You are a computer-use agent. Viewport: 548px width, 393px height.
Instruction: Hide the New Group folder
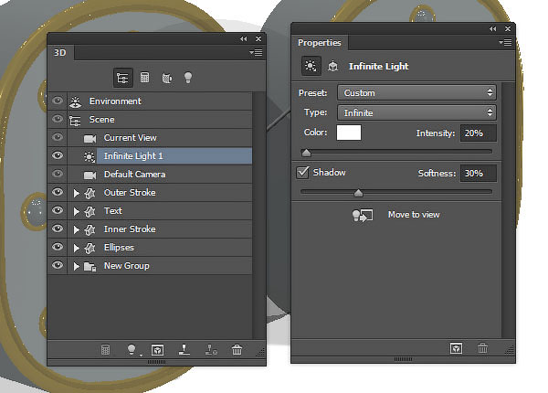point(58,265)
